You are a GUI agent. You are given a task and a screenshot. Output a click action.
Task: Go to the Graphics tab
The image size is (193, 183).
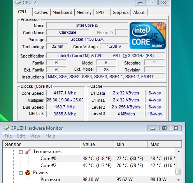[121, 12]
